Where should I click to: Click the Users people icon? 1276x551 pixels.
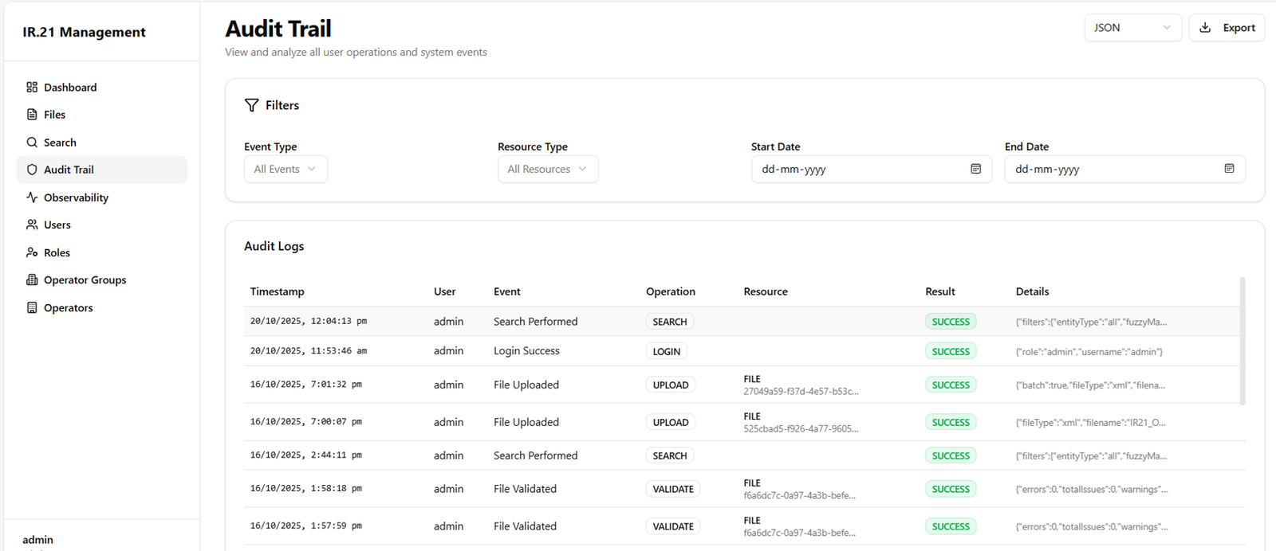[32, 225]
